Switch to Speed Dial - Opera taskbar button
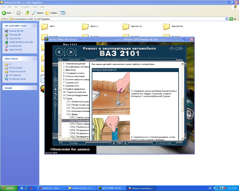Image resolution: width=239 pixels, height=191 pixels. pos(52,188)
